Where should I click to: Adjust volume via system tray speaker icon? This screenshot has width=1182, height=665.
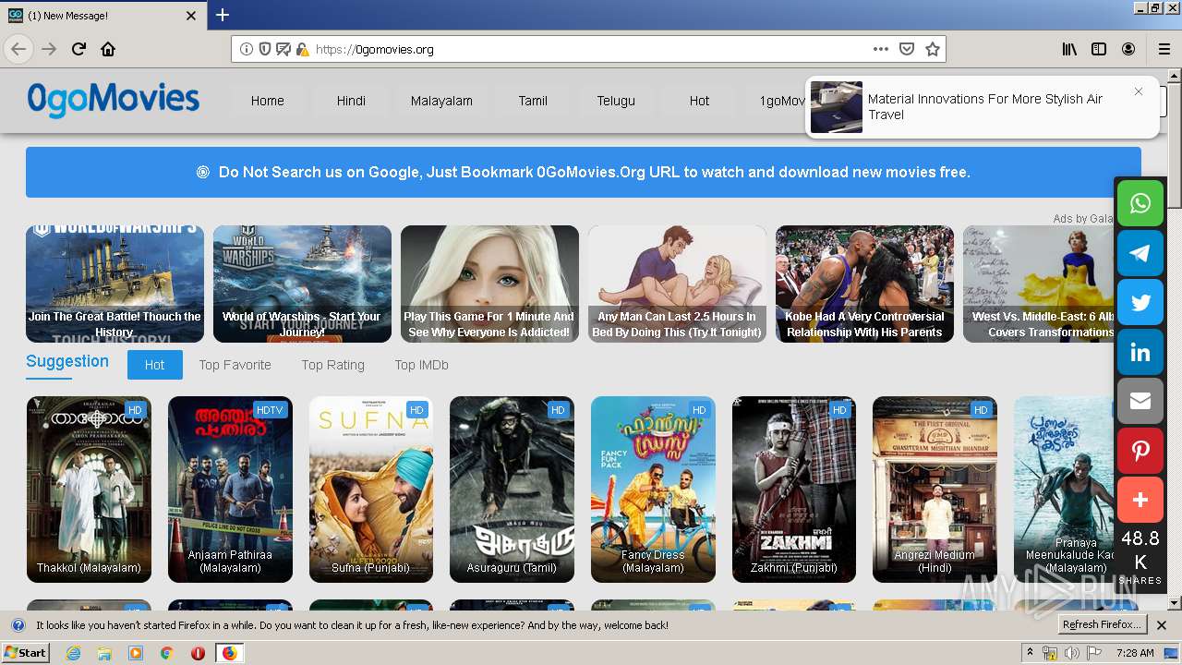click(x=1071, y=653)
